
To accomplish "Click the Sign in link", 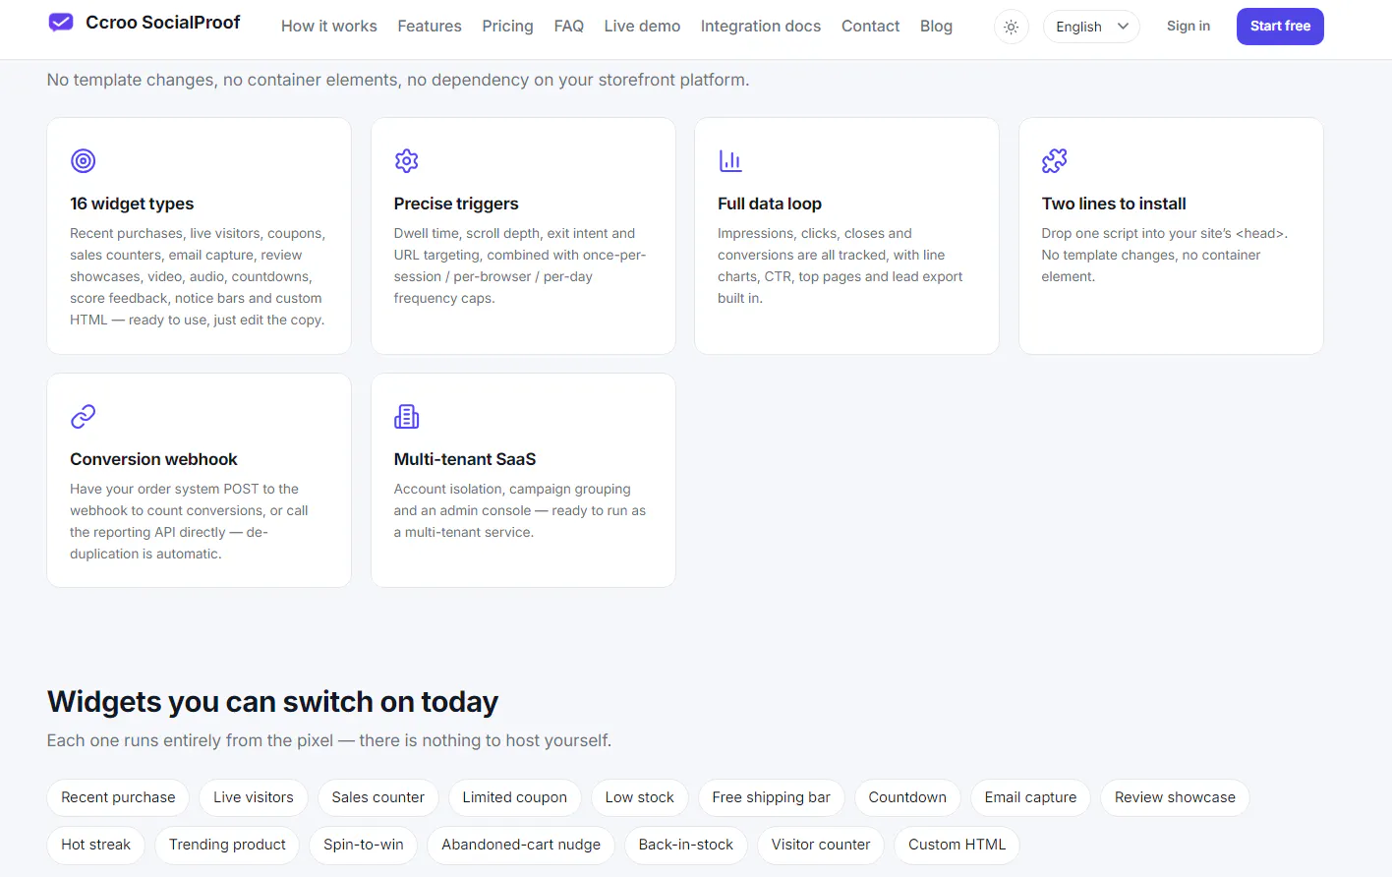I will point(1189,27).
